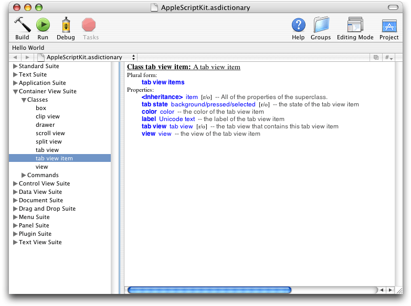Click the go back navigation arrow

click(x=15, y=57)
